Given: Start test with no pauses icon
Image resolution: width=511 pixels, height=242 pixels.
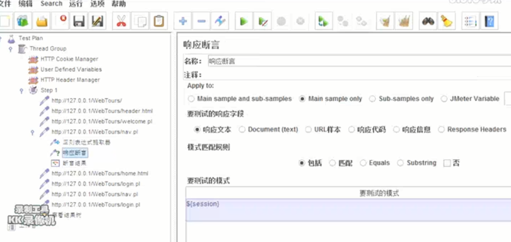Looking at the screenshot, I should 263,21.
